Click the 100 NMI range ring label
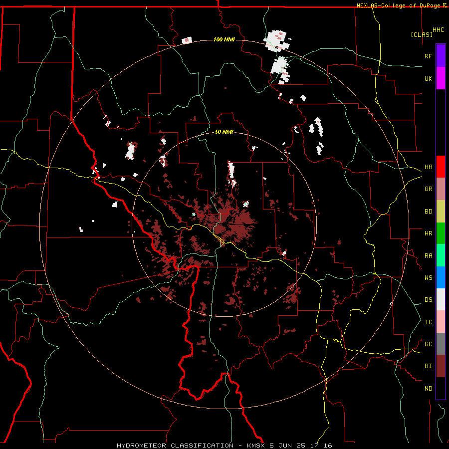Image resolution: width=449 pixels, height=449 pixels. 224,39
